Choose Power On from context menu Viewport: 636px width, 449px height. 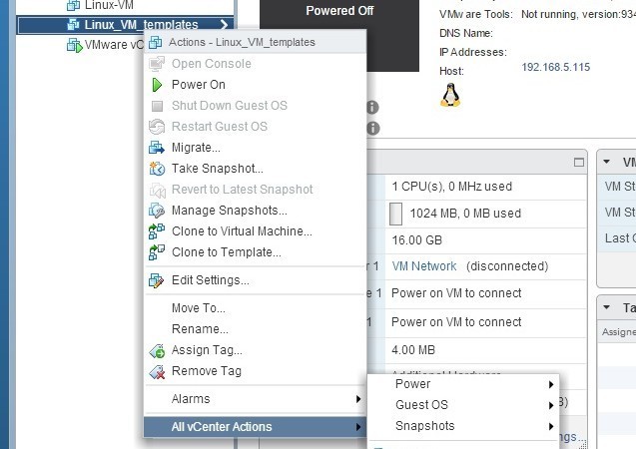256,85
